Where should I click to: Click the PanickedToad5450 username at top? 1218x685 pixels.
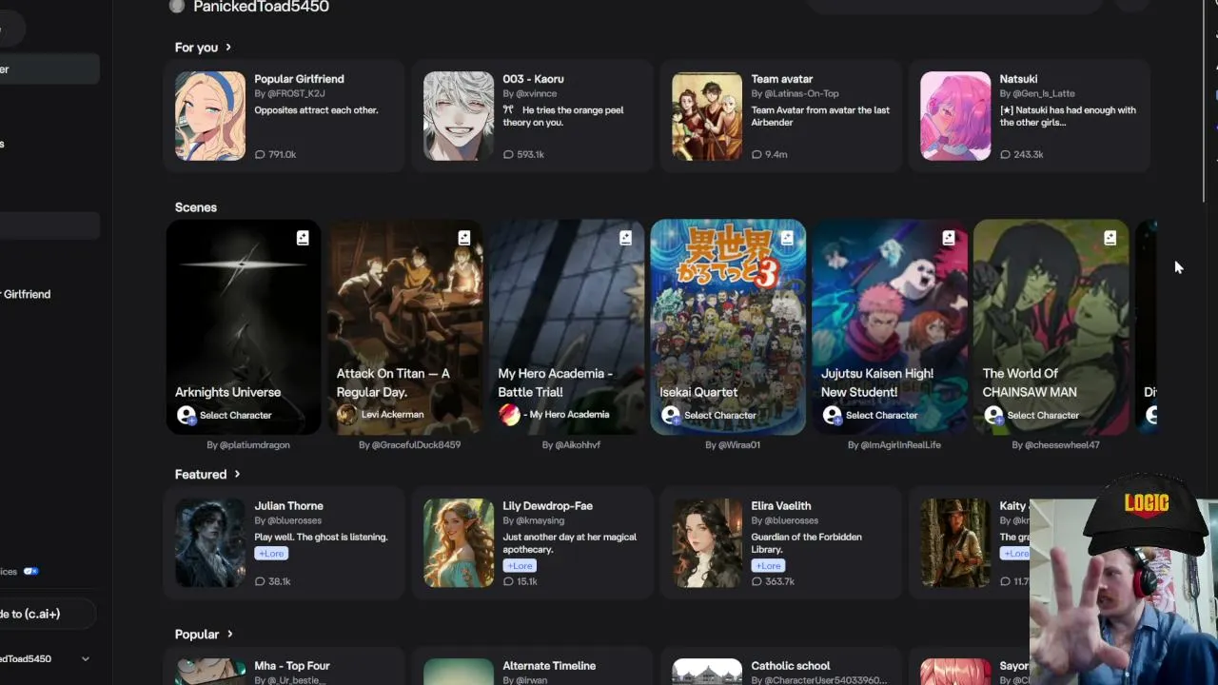click(262, 7)
